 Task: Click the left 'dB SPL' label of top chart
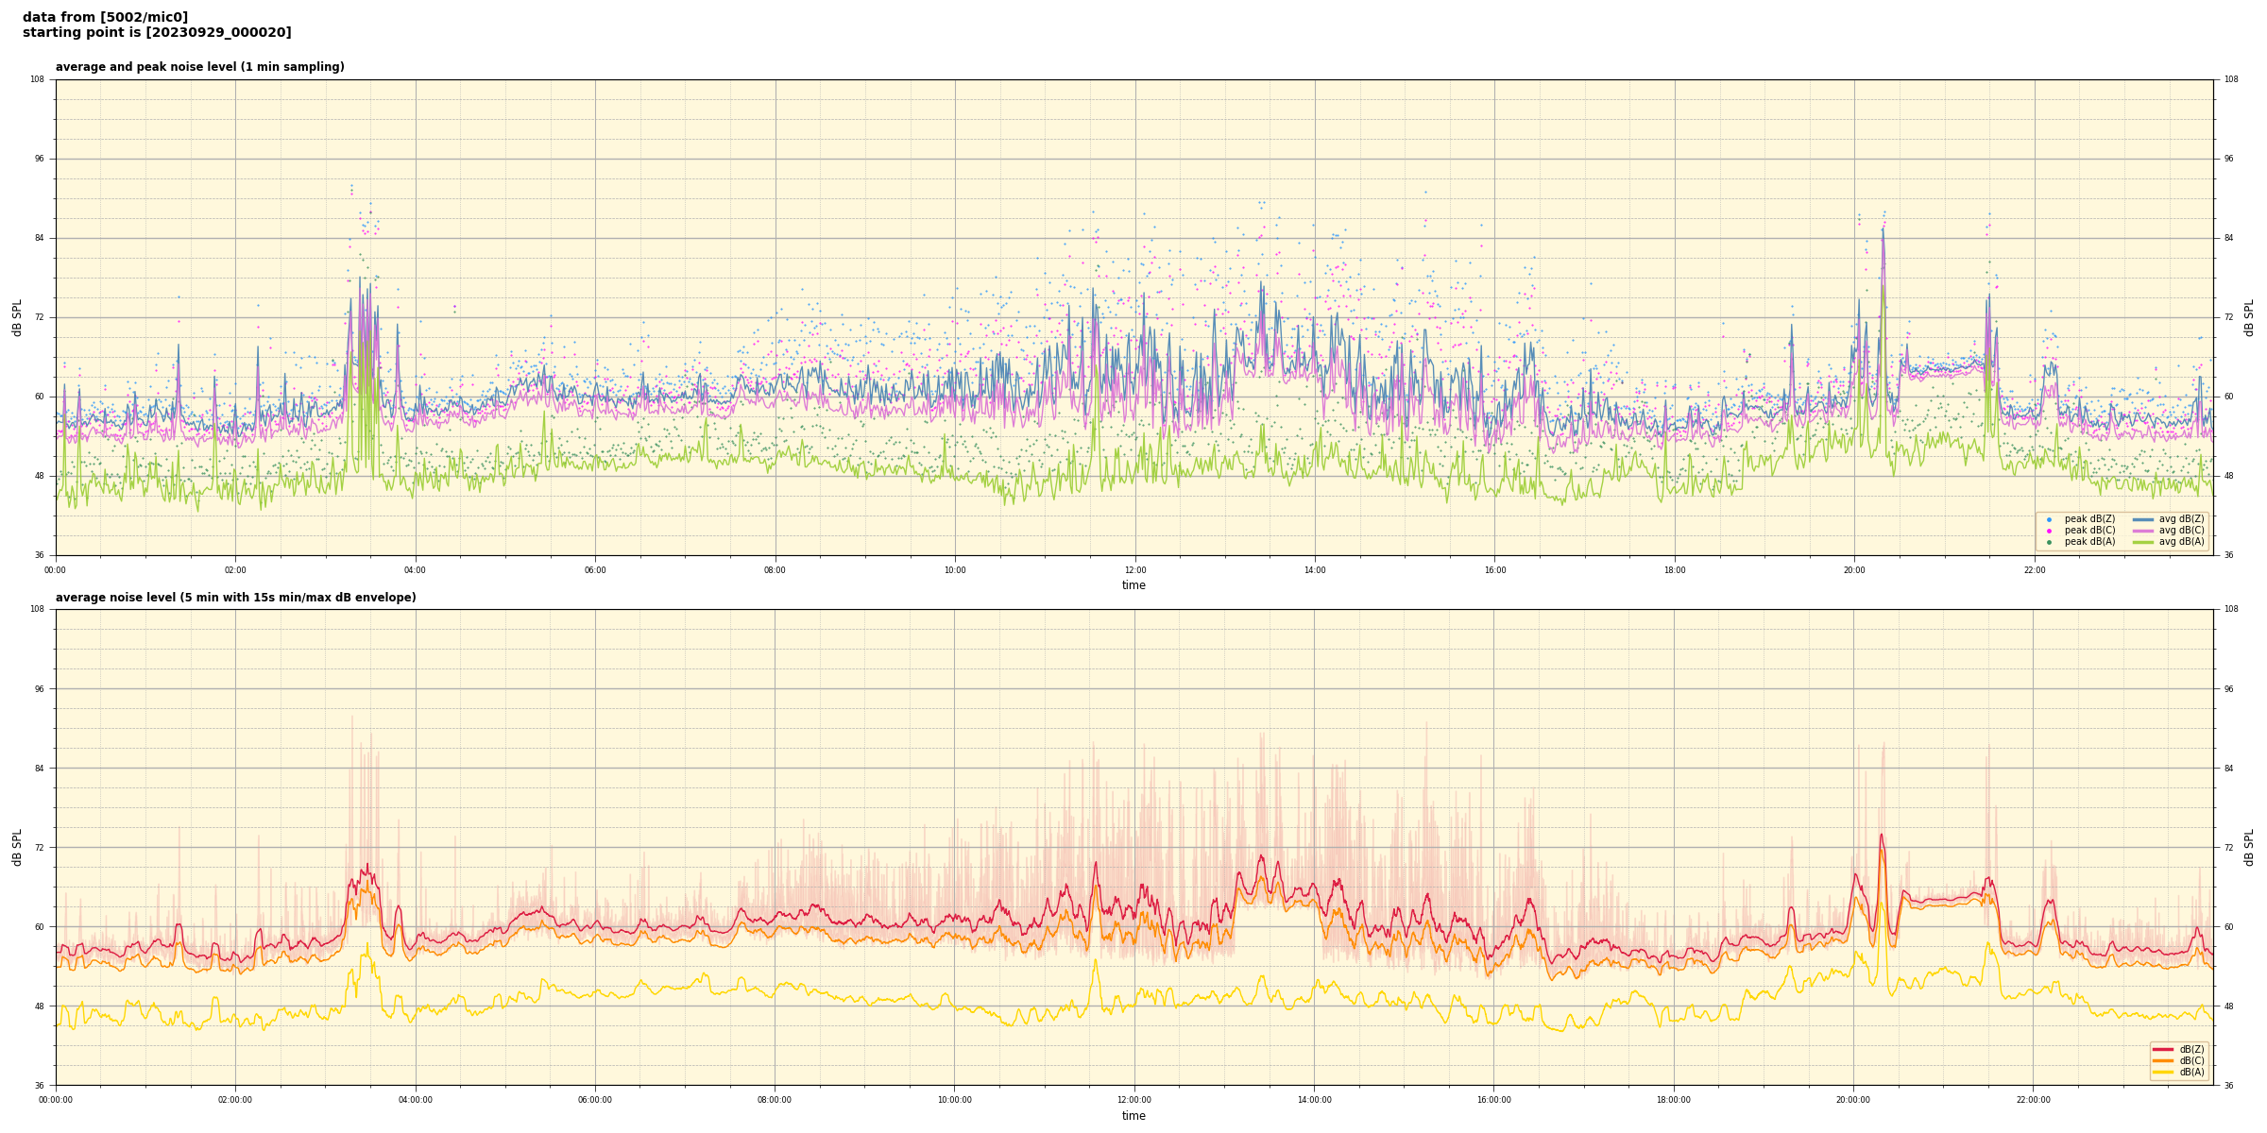(17, 317)
